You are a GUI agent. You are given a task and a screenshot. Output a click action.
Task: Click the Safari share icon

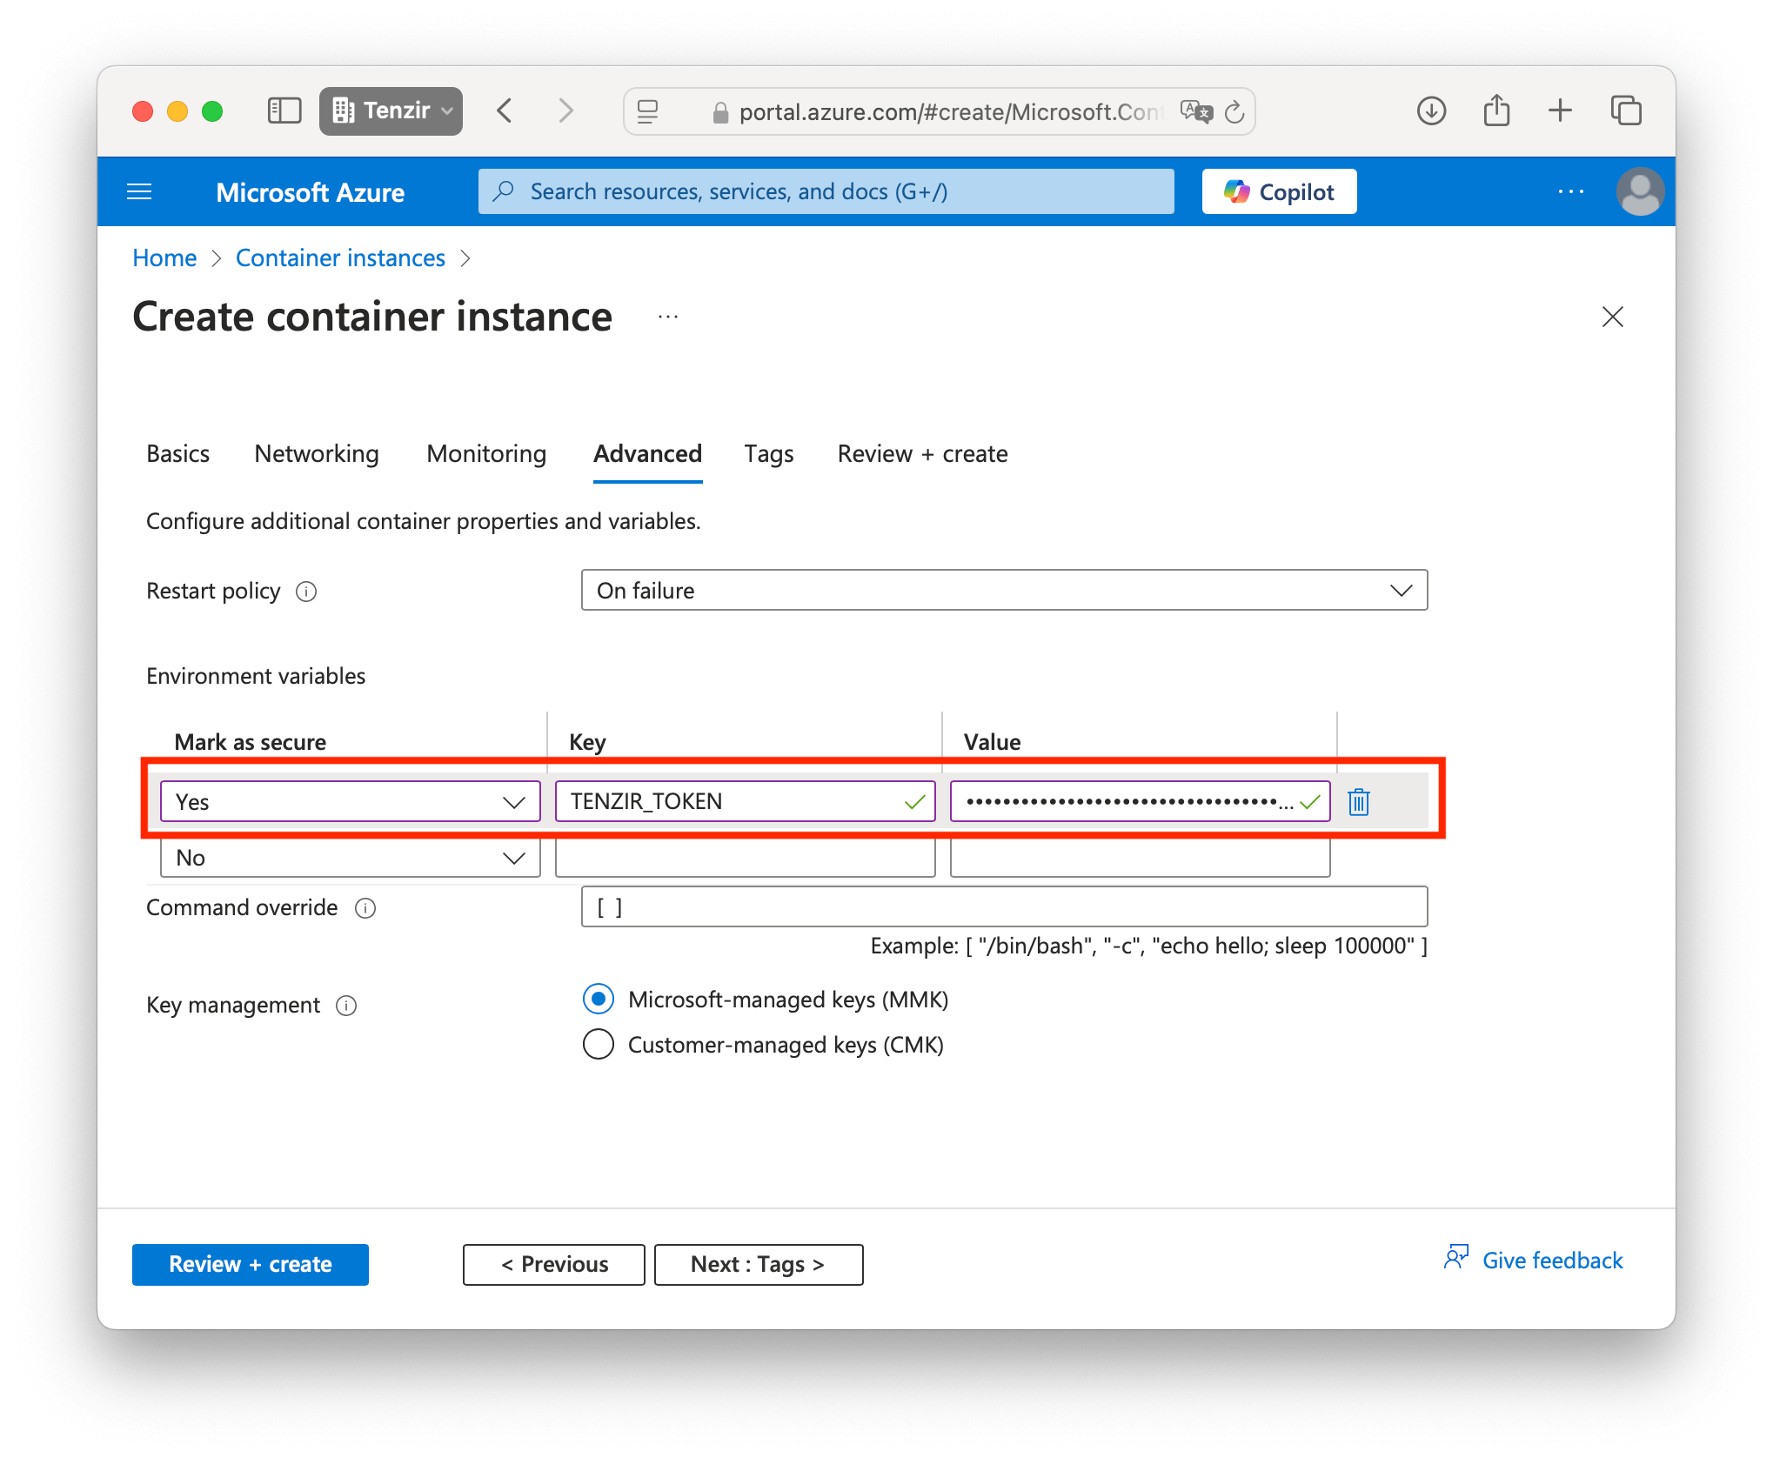(1496, 111)
